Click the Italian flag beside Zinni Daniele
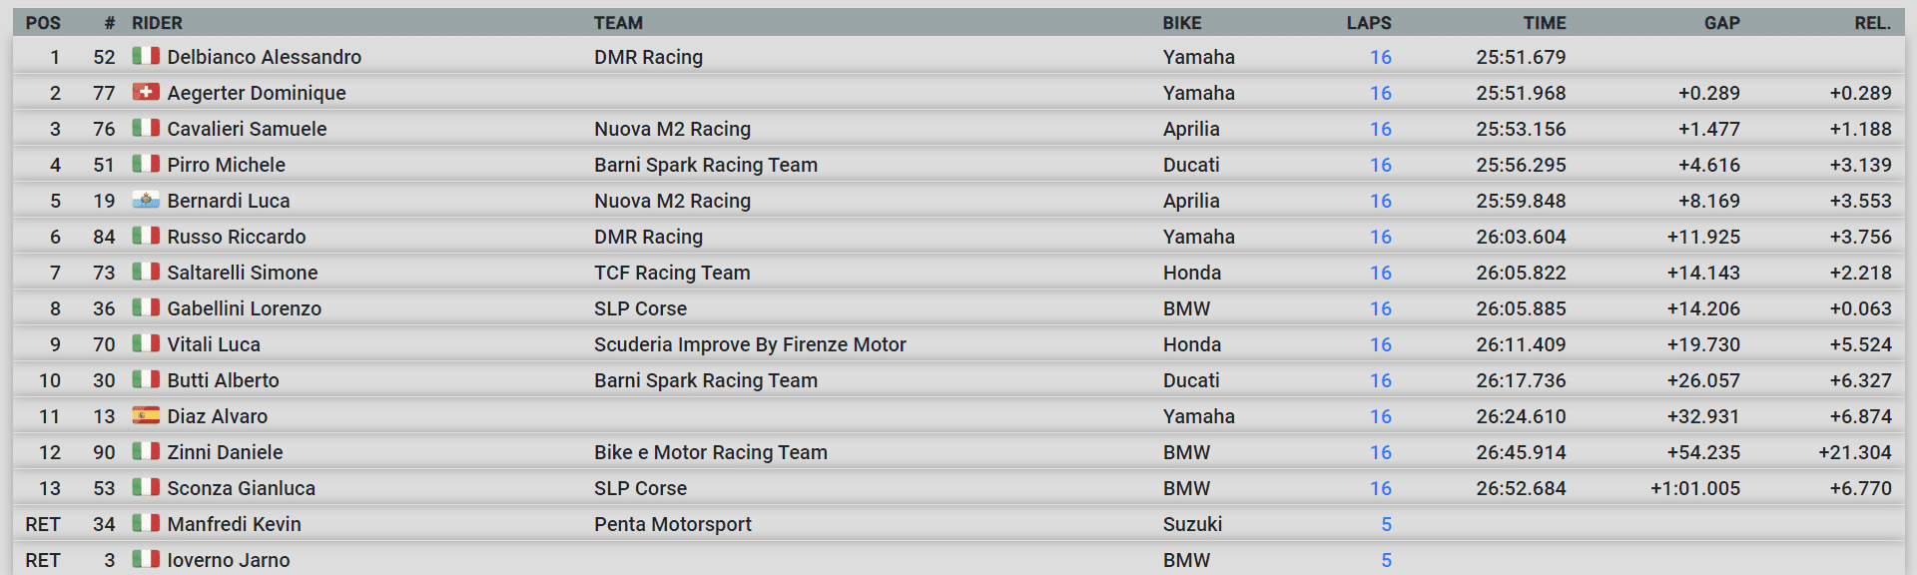This screenshot has width=1917, height=575. pos(146,451)
